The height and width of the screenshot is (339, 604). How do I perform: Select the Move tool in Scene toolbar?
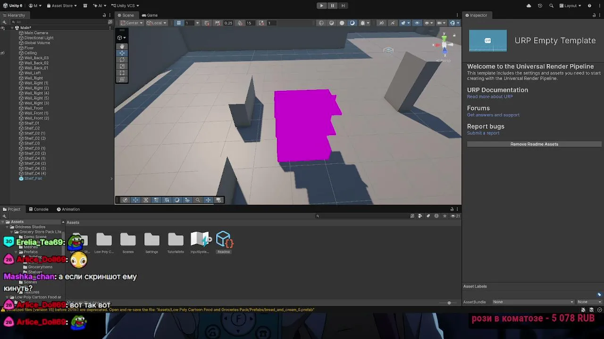(x=122, y=53)
